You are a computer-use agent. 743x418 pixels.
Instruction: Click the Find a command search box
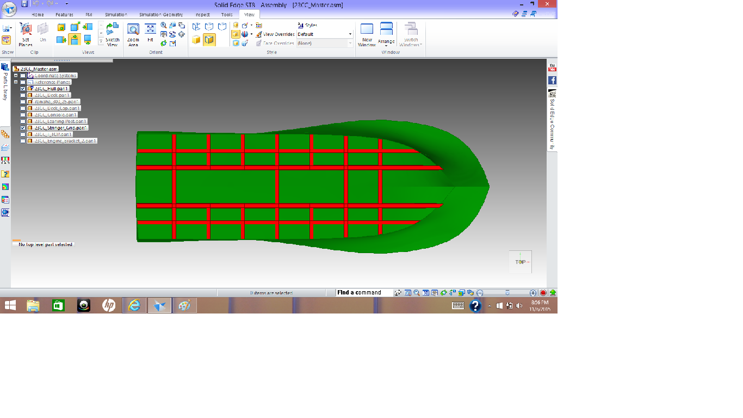coord(363,293)
